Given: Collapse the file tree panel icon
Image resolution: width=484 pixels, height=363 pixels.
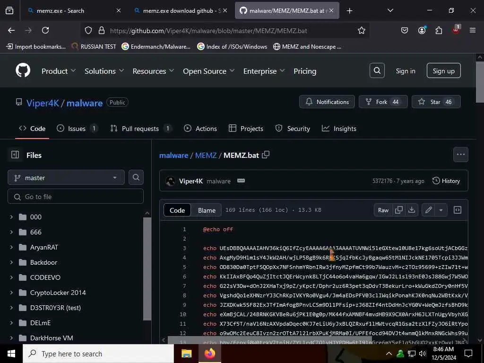Looking at the screenshot, I should click(15, 155).
